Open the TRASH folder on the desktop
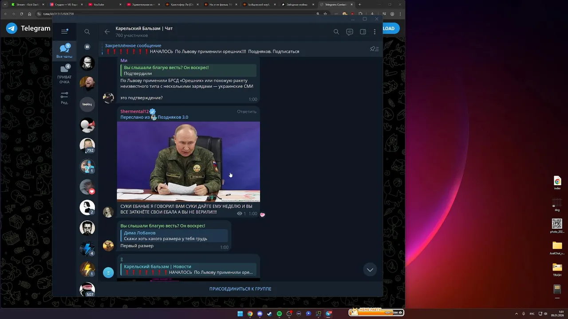This screenshot has width=568, height=319. (x=557, y=269)
